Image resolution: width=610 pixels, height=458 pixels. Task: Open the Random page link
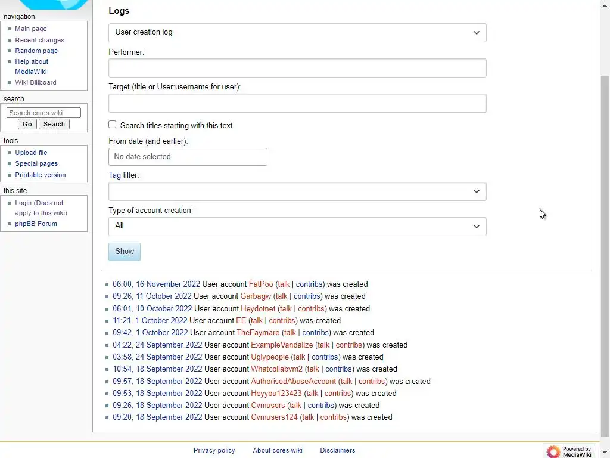point(36,51)
